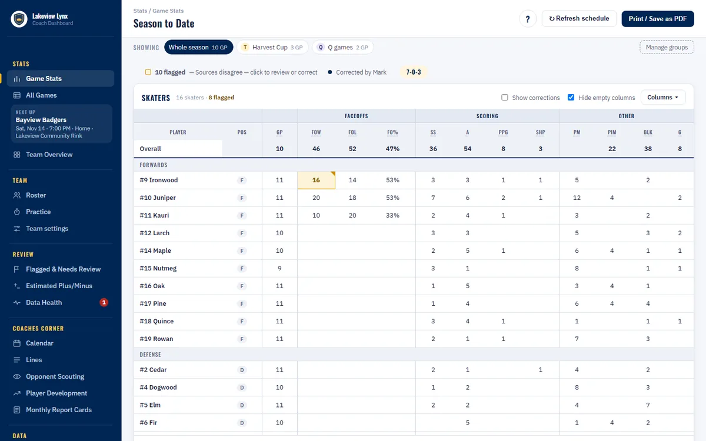Click the yellow flagged legend box
The height and width of the screenshot is (441, 706).
click(x=148, y=72)
